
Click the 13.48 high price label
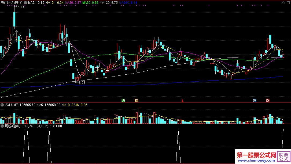(22, 7)
